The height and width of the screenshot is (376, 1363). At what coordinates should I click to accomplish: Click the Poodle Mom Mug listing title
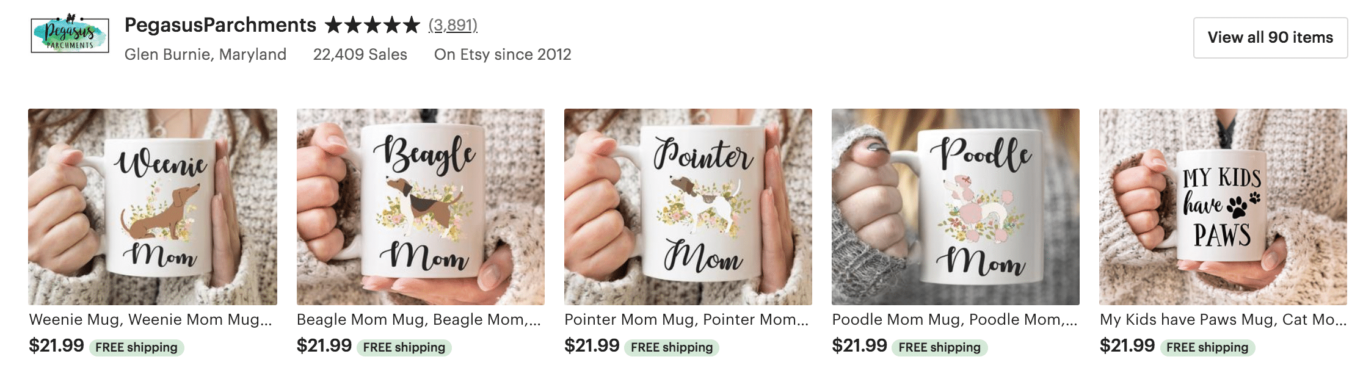click(x=954, y=319)
